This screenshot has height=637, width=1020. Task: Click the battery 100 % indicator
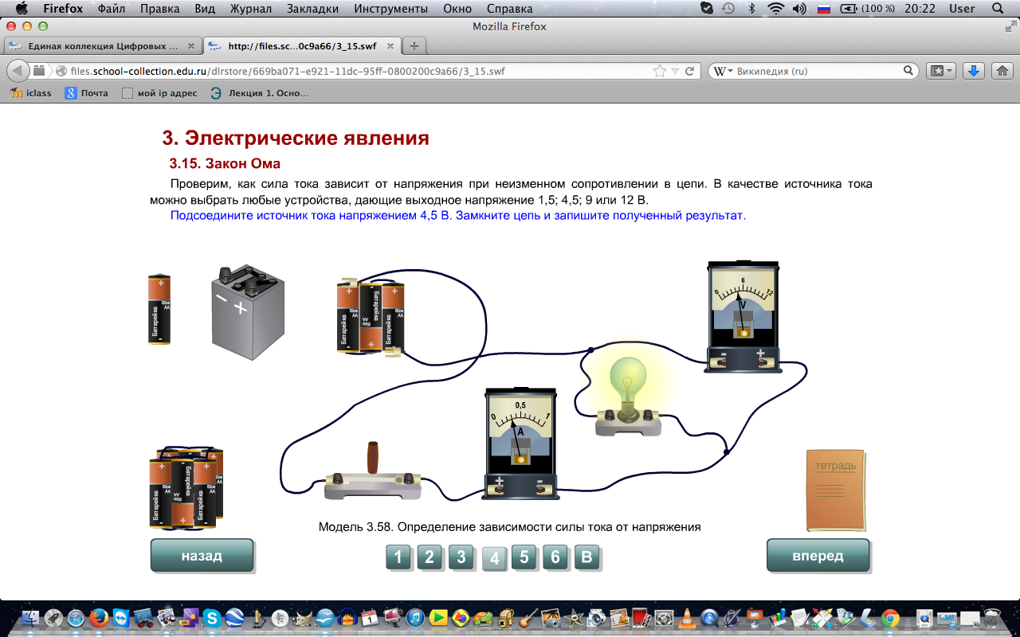867,9
